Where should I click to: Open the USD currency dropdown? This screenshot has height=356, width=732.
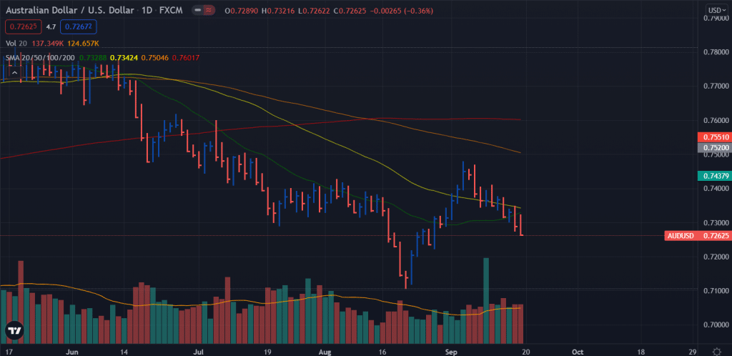[715, 10]
